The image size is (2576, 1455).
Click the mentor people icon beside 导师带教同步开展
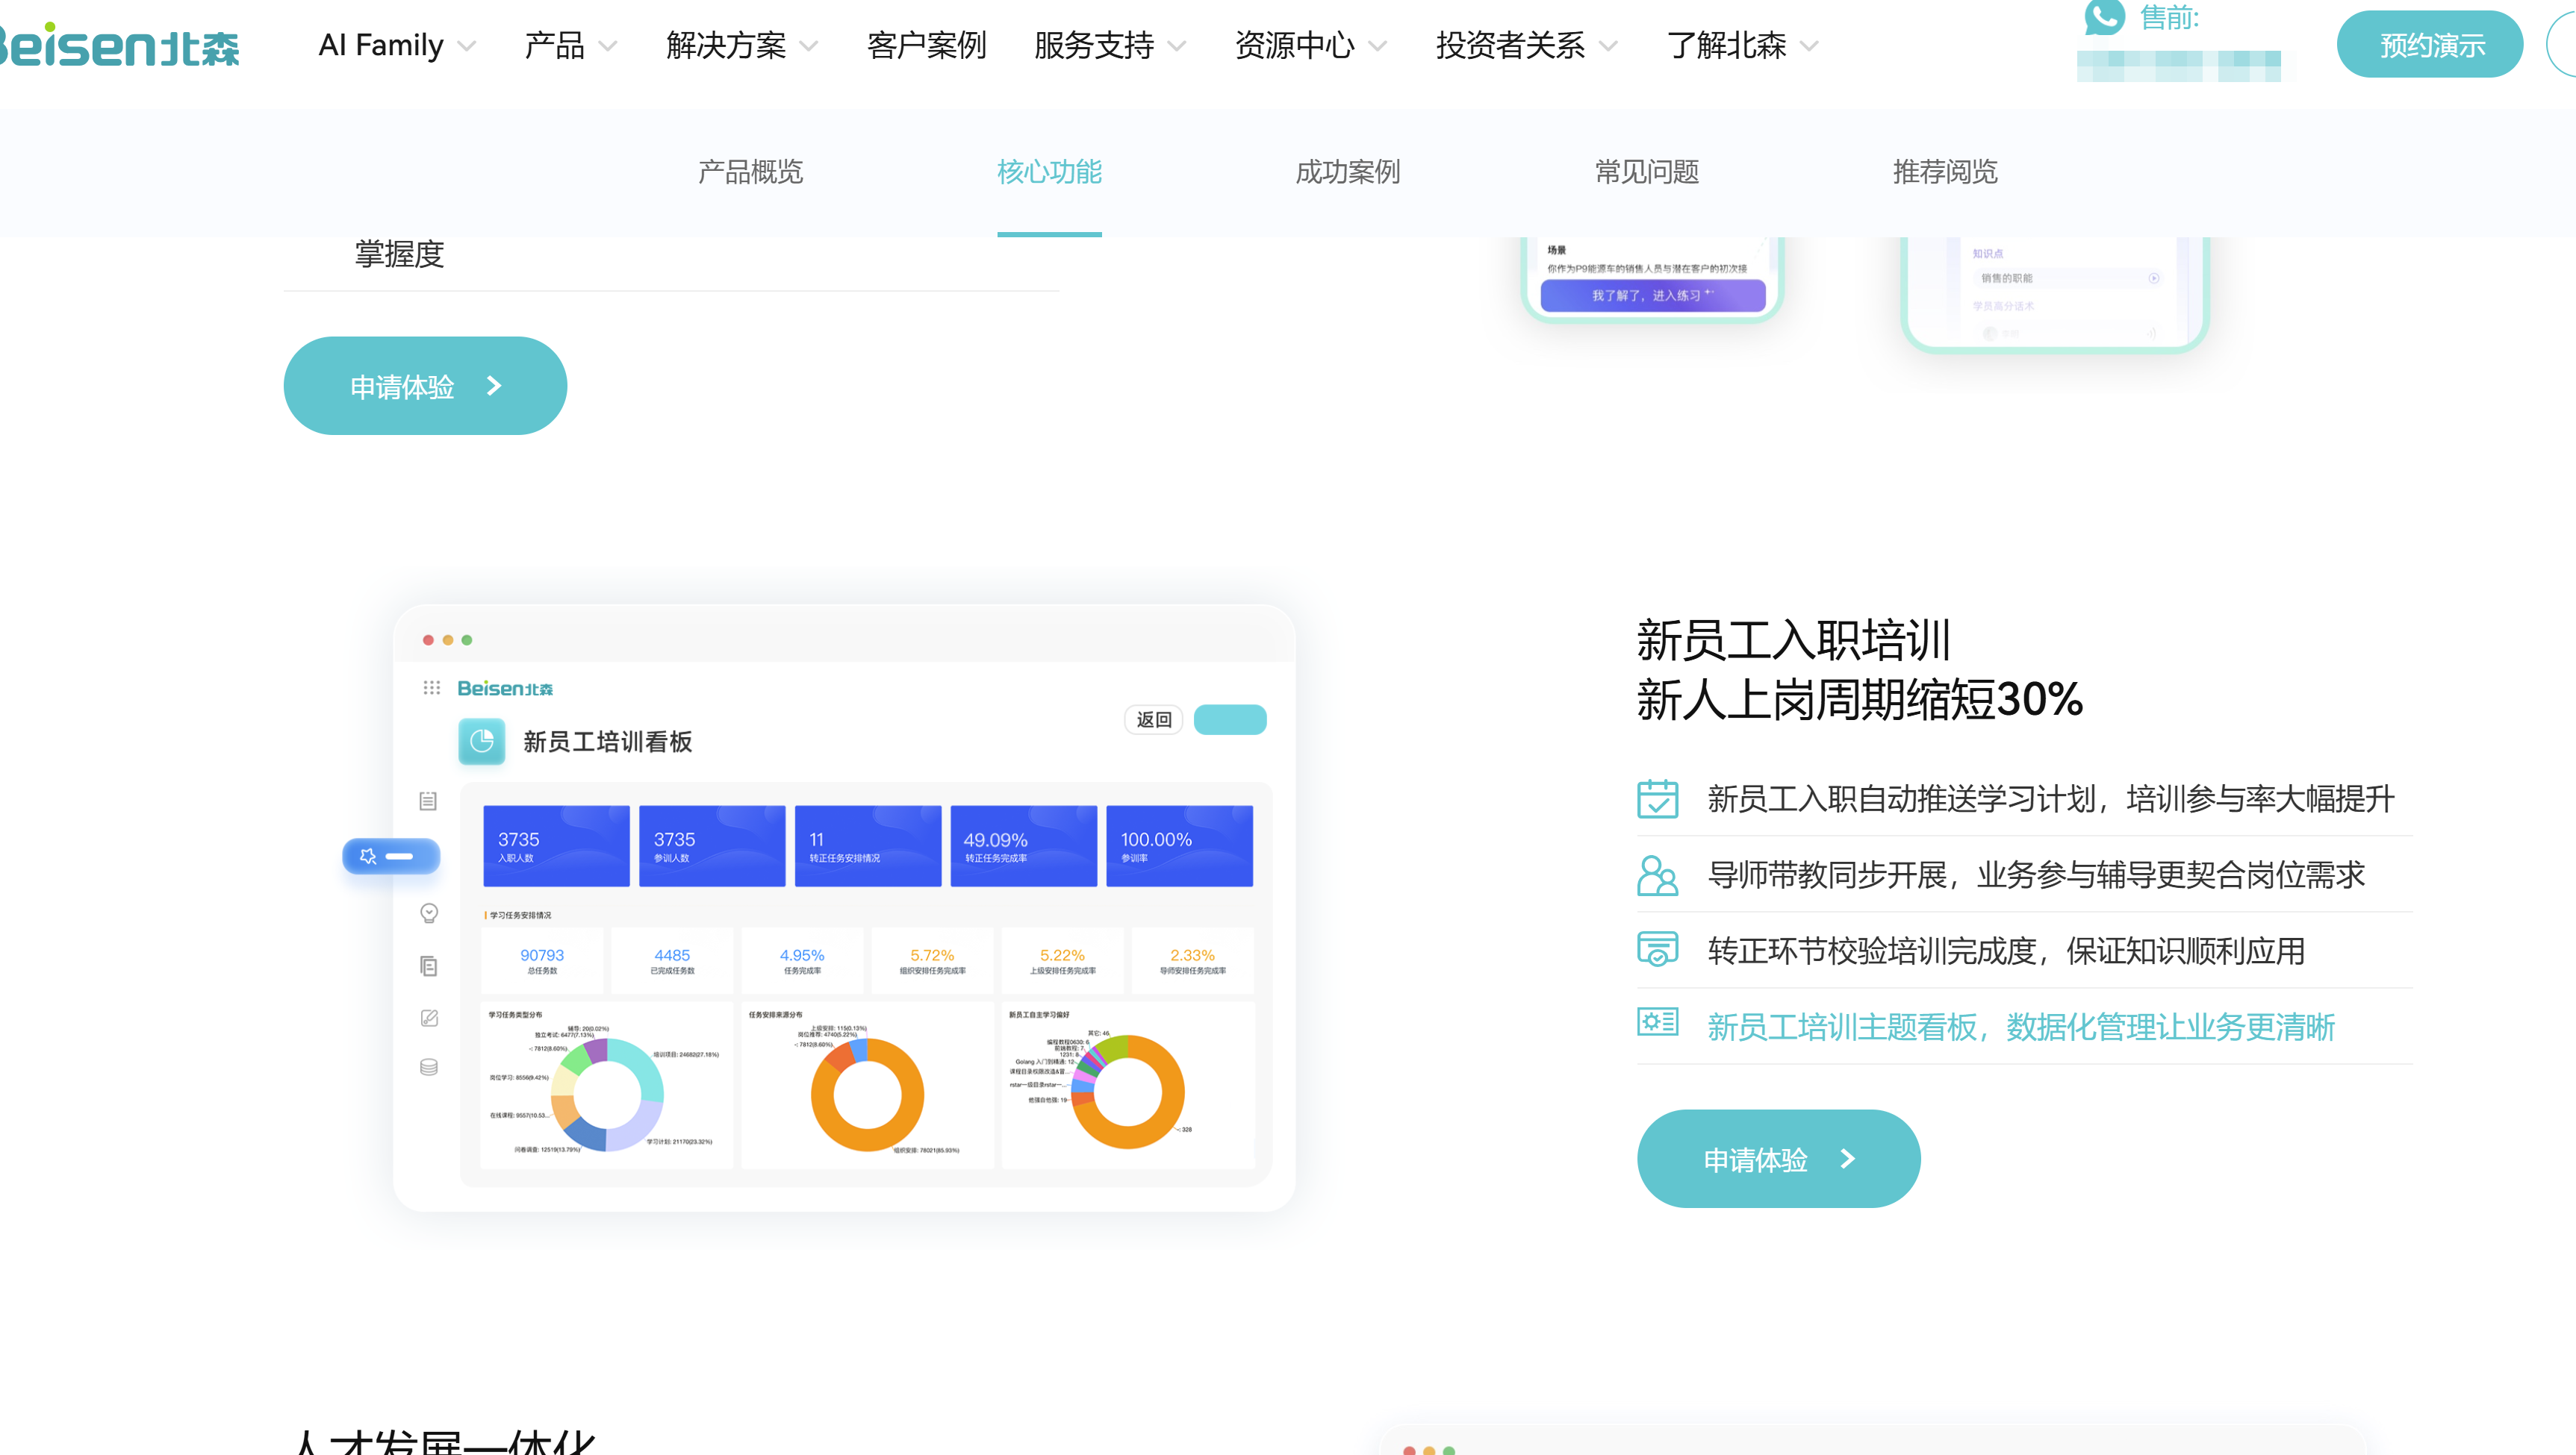1657,874
